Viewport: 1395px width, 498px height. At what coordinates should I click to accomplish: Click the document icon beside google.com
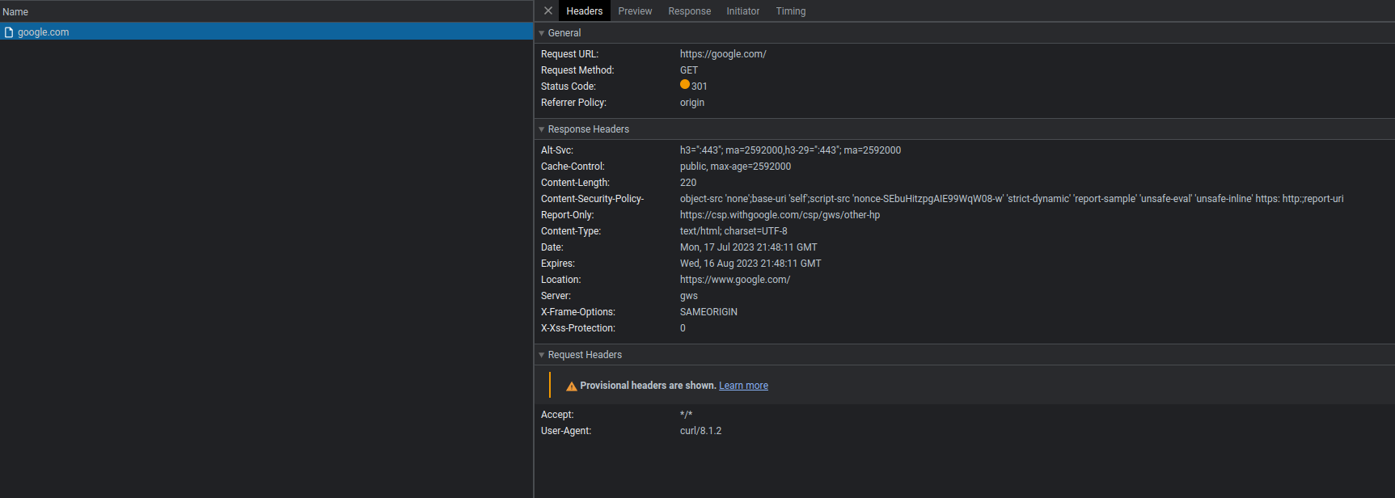[x=9, y=32]
